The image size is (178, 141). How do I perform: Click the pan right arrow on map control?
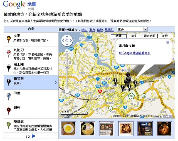[71, 40]
